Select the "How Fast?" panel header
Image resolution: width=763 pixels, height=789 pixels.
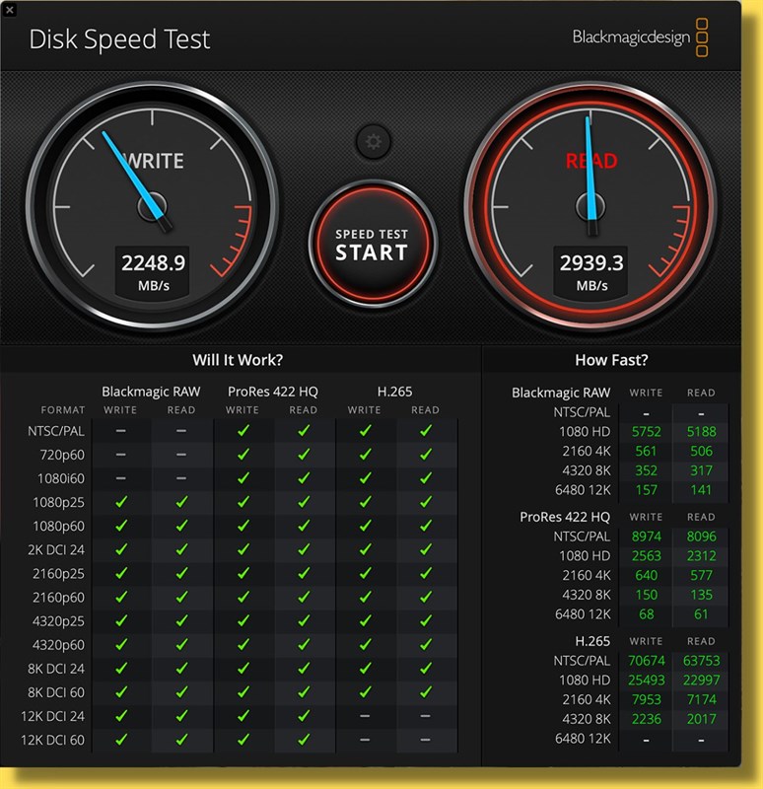(x=611, y=360)
